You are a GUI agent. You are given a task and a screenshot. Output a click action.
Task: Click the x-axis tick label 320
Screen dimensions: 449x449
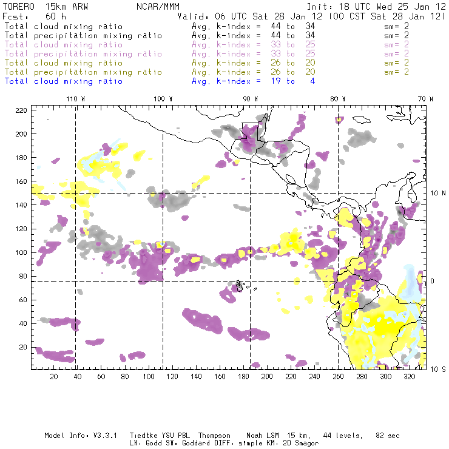click(x=409, y=377)
